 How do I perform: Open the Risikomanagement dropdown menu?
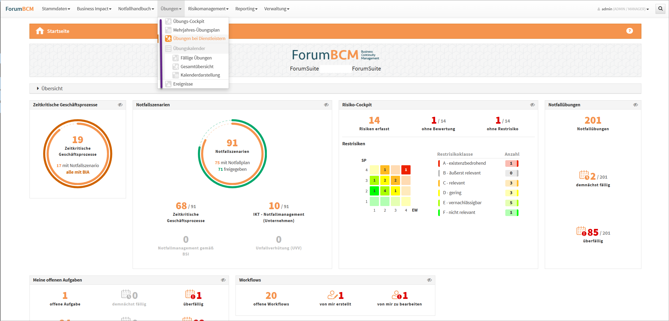click(x=208, y=9)
